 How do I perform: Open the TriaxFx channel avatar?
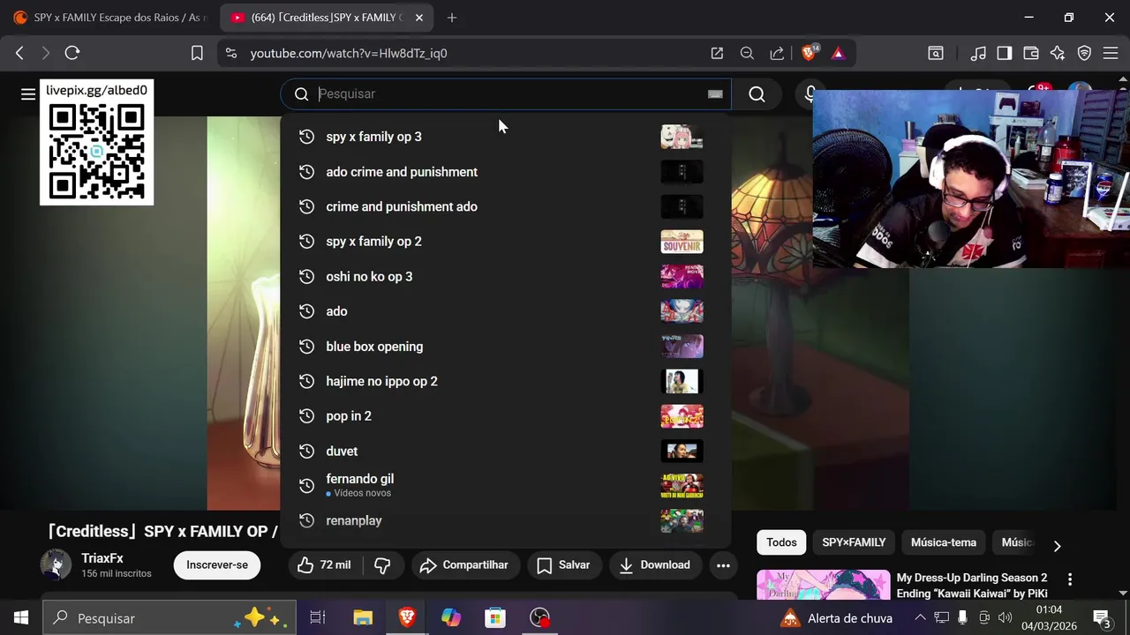[x=56, y=564]
